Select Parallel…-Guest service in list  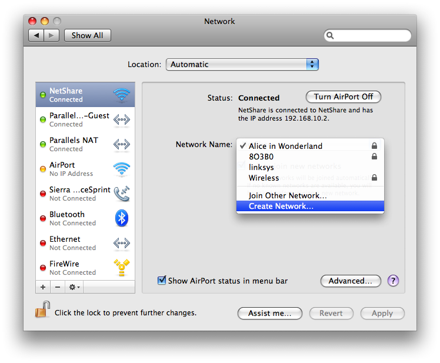pos(85,119)
